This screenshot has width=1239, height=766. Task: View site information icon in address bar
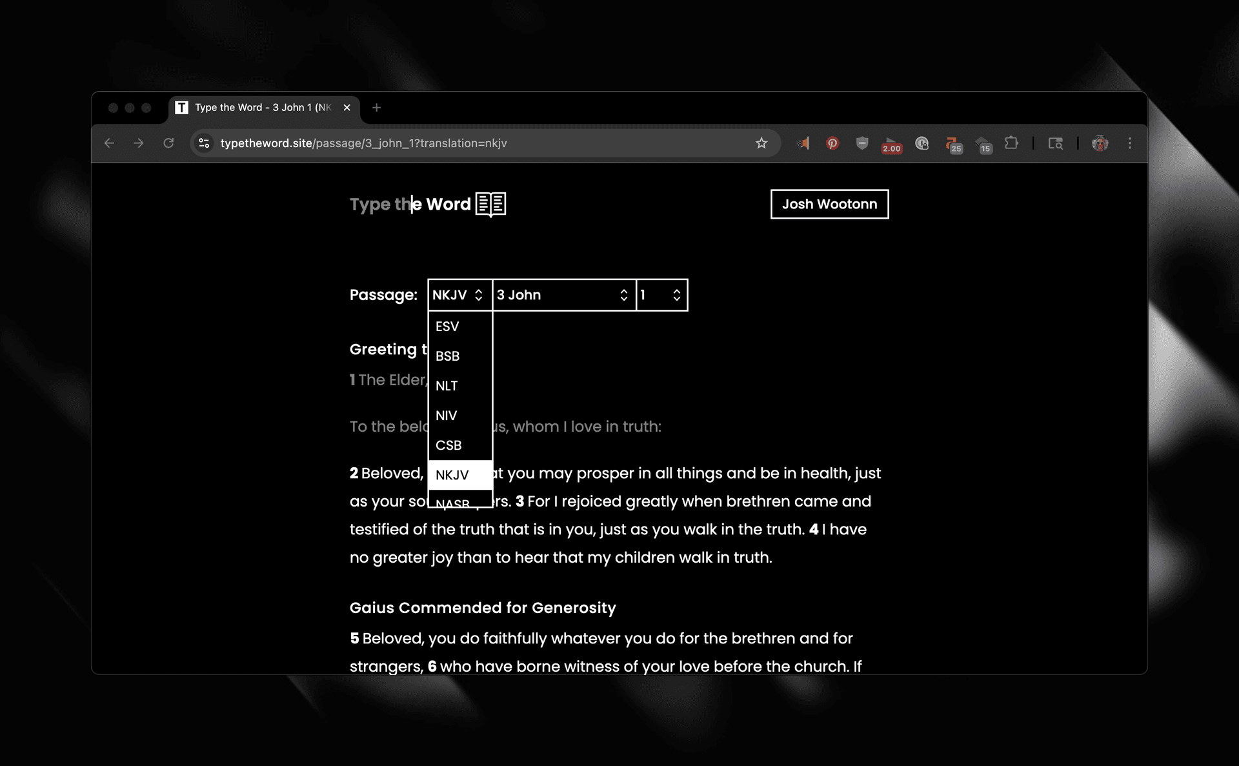coord(204,143)
